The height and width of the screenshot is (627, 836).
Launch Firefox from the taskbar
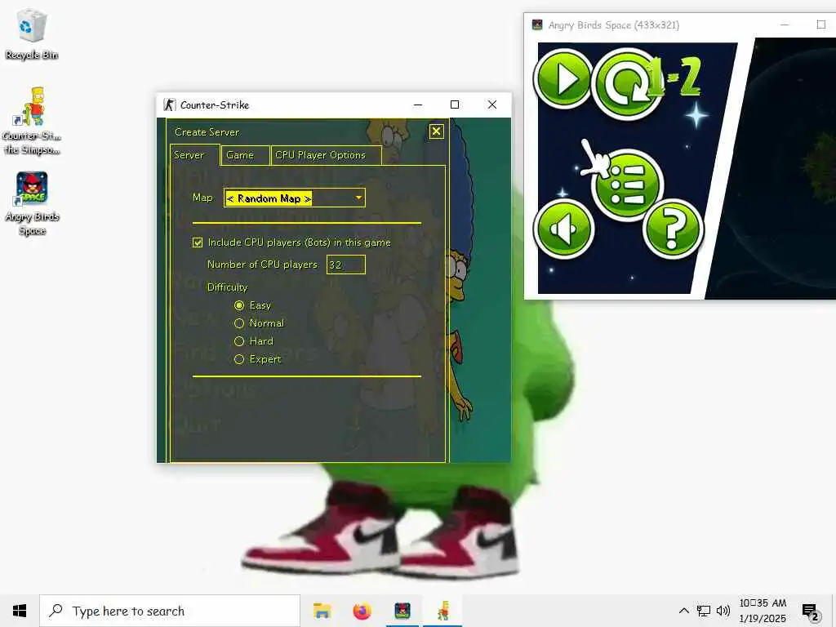click(362, 611)
